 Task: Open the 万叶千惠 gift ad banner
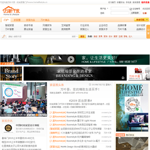click(139, 74)
